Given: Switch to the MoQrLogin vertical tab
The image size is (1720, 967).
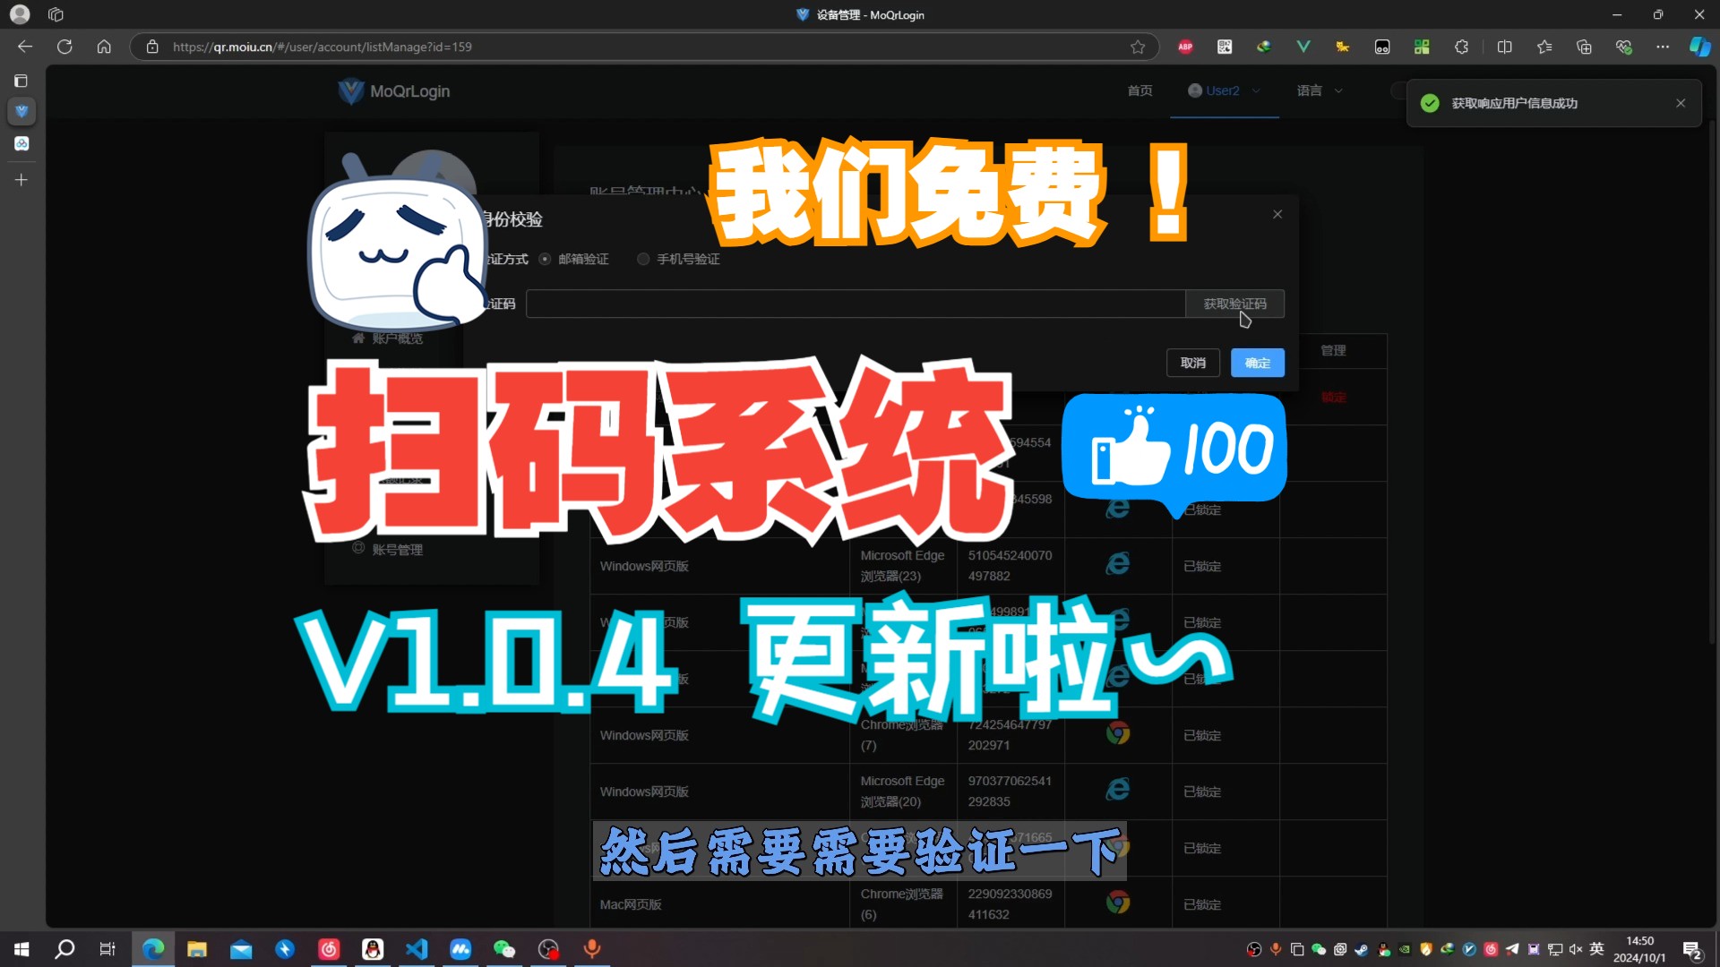Looking at the screenshot, I should (21, 111).
